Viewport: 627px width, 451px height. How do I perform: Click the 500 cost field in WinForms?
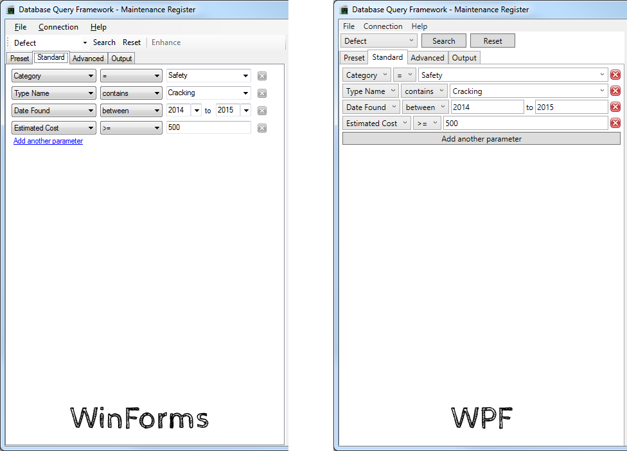[209, 127]
